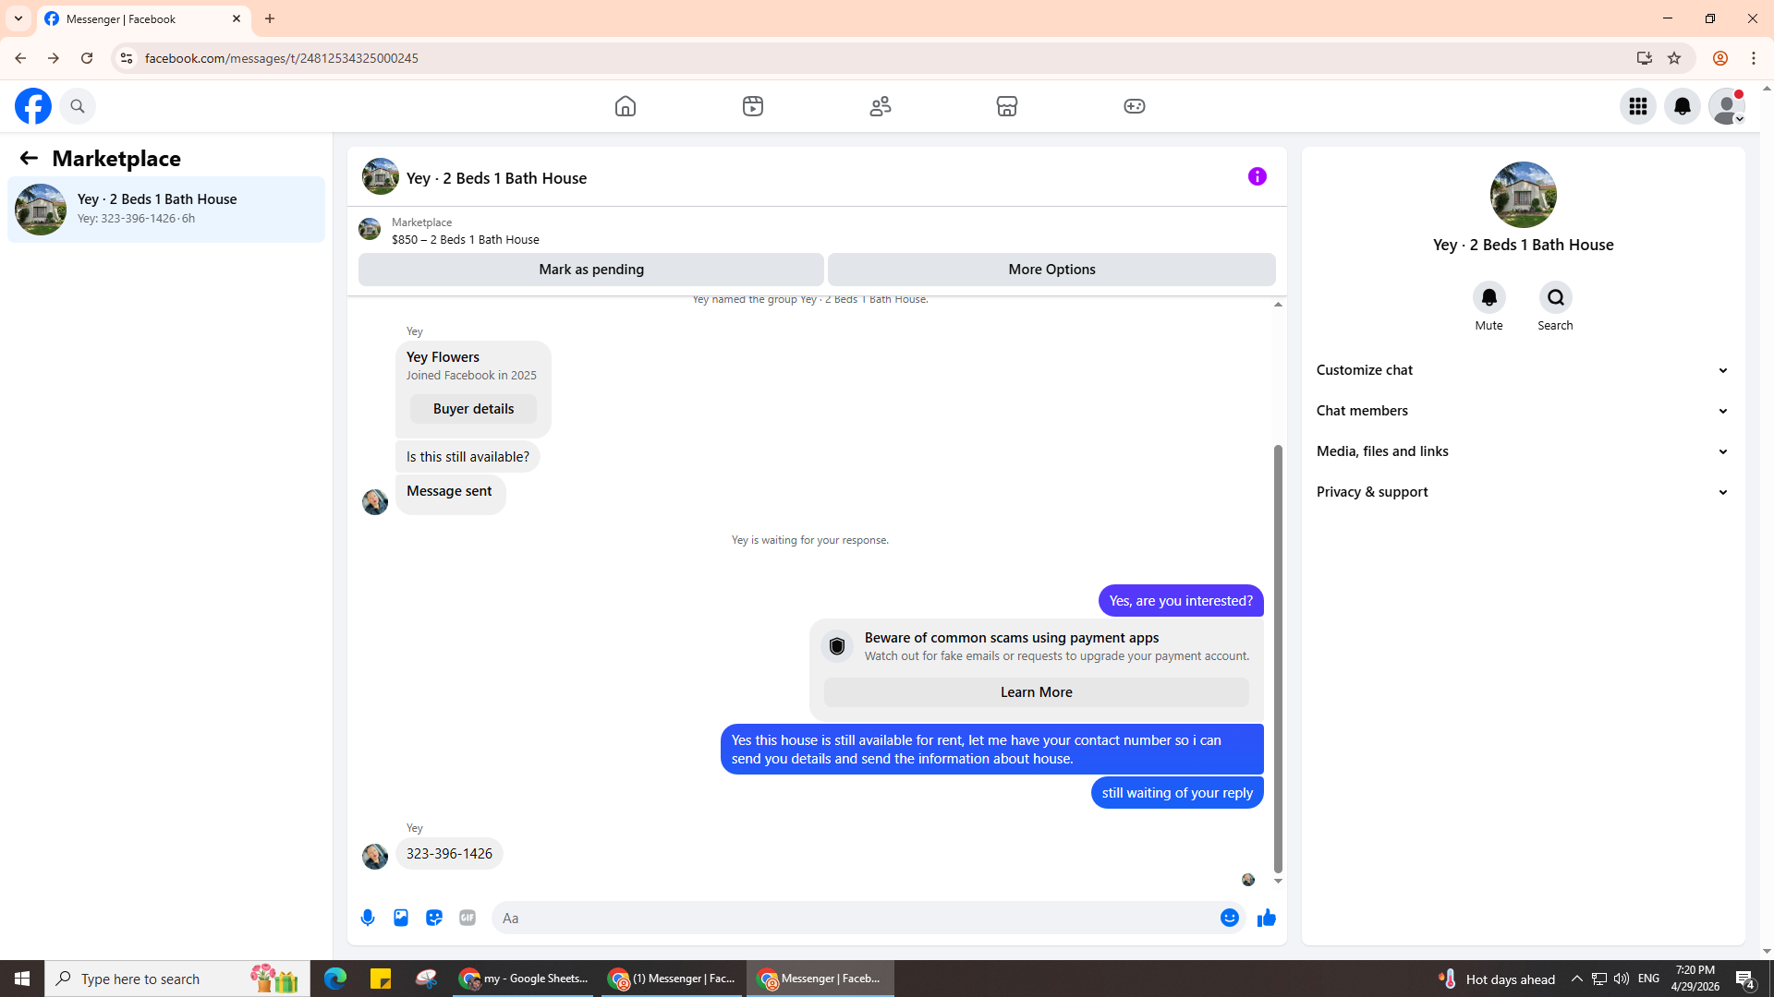Viewport: 1774px width, 997px height.
Task: Expand Media, files and links section
Action: [x=1522, y=451]
